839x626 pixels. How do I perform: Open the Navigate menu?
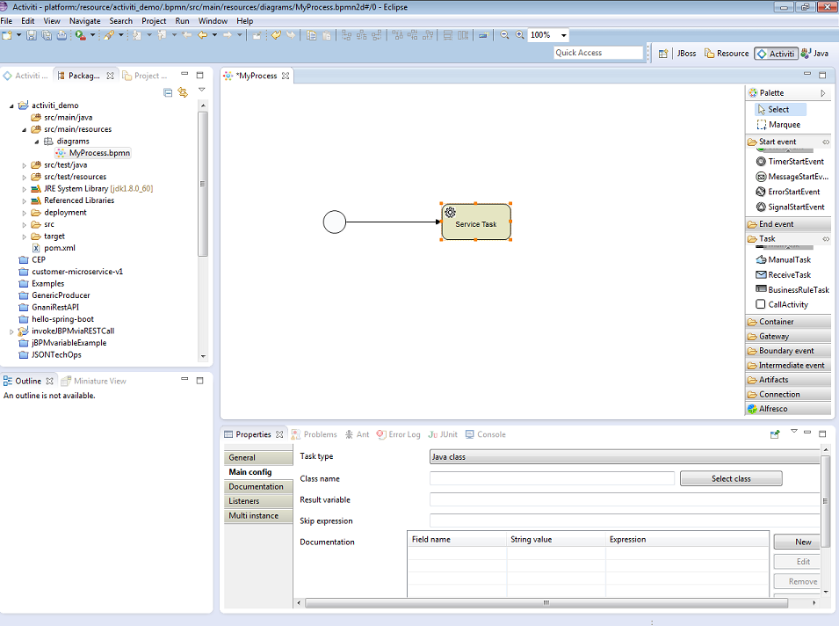click(84, 20)
